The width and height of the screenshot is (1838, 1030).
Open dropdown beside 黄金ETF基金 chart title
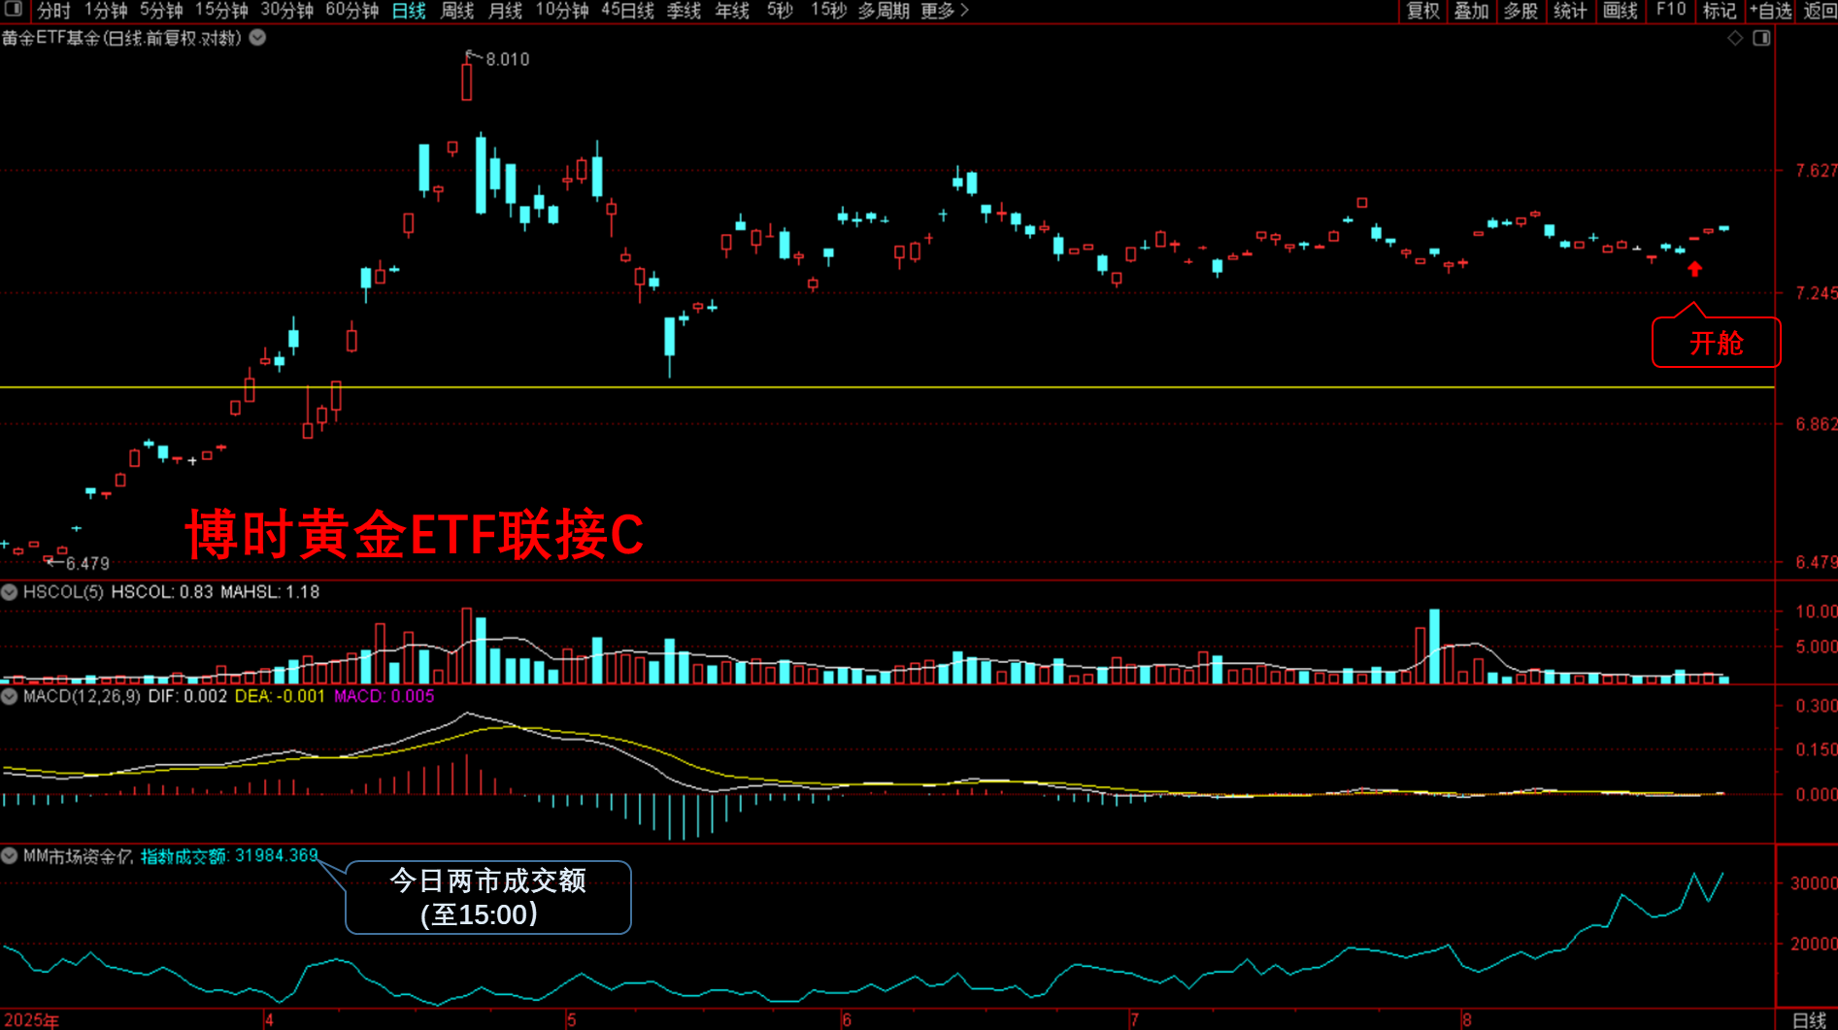tap(258, 38)
